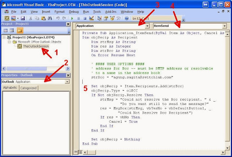This screenshot has height=157, width=232.
Task: Select Project1 (VbaProject.OTM) tree item
Action: (33, 37)
